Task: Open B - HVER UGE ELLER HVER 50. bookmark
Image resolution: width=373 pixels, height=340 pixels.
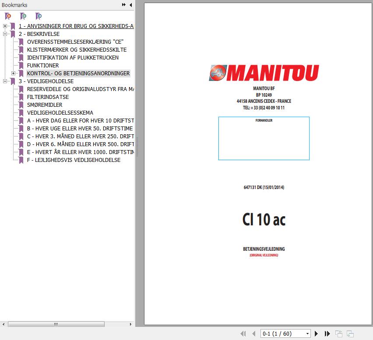Action: (x=80, y=128)
